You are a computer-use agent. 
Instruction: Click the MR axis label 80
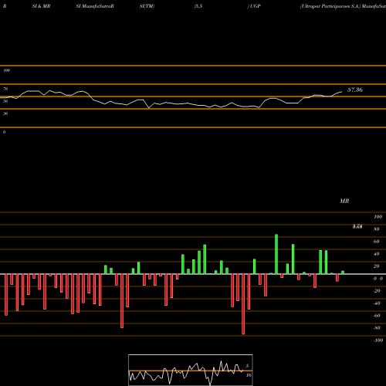pyautogui.click(x=376, y=229)
